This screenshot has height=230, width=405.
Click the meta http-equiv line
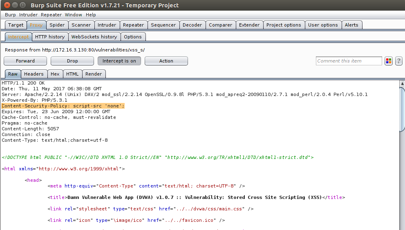pos(146,186)
